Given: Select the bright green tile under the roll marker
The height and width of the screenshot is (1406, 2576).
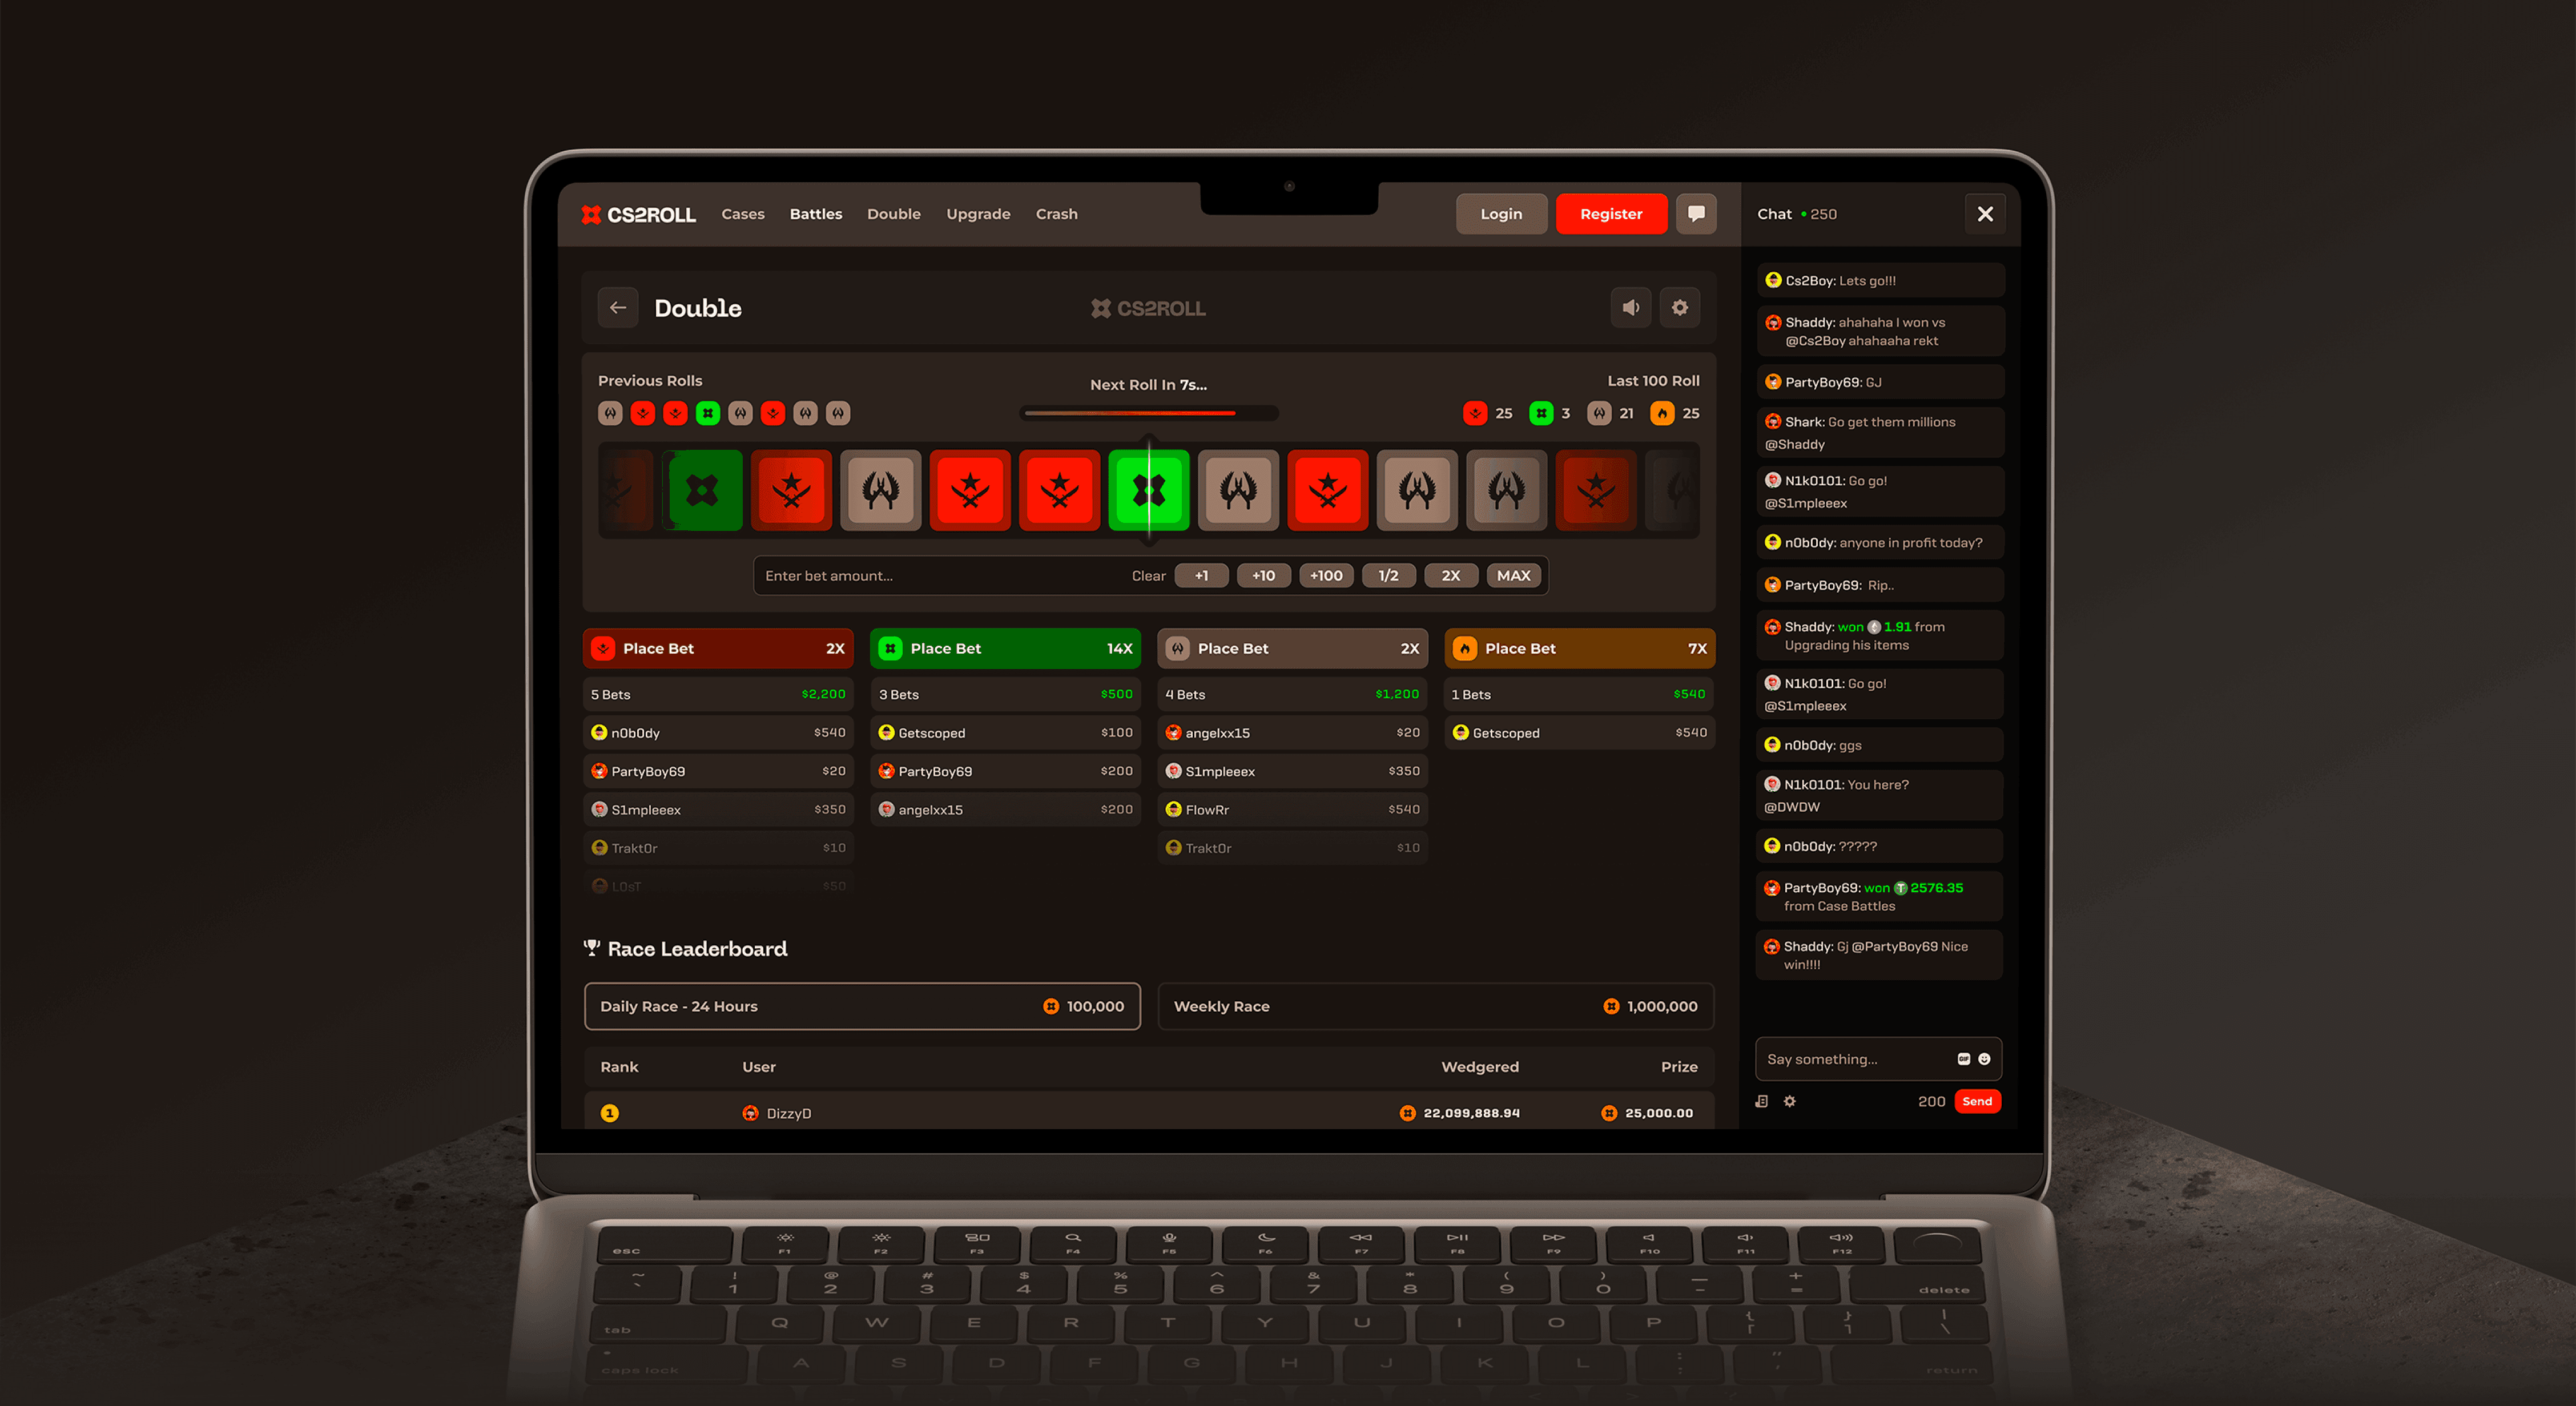Looking at the screenshot, I should point(1149,490).
